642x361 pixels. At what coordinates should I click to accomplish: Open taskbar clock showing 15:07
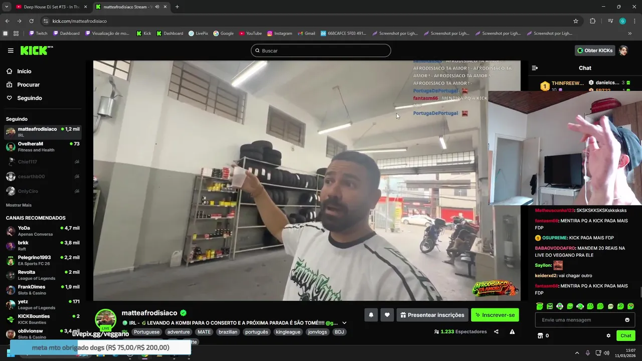point(625,353)
